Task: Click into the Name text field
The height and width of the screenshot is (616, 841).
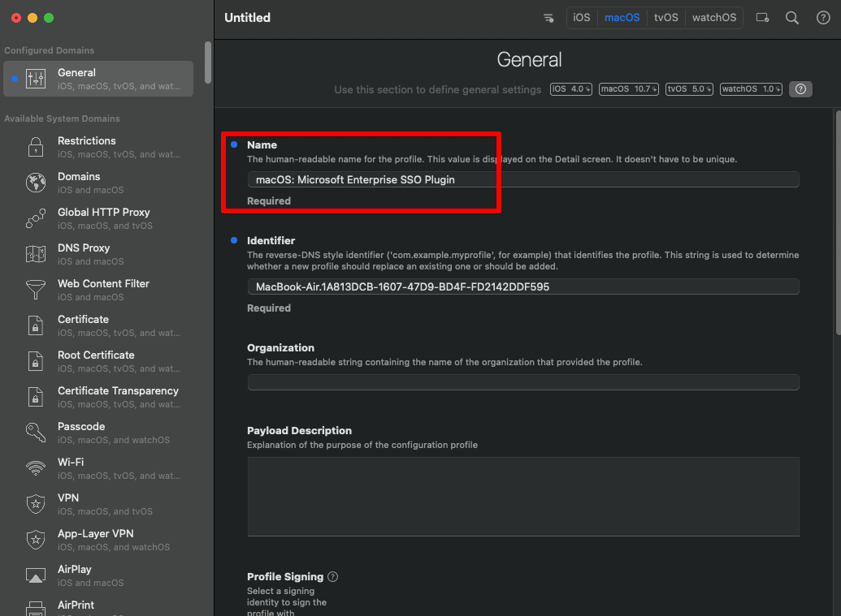Action: click(x=523, y=179)
